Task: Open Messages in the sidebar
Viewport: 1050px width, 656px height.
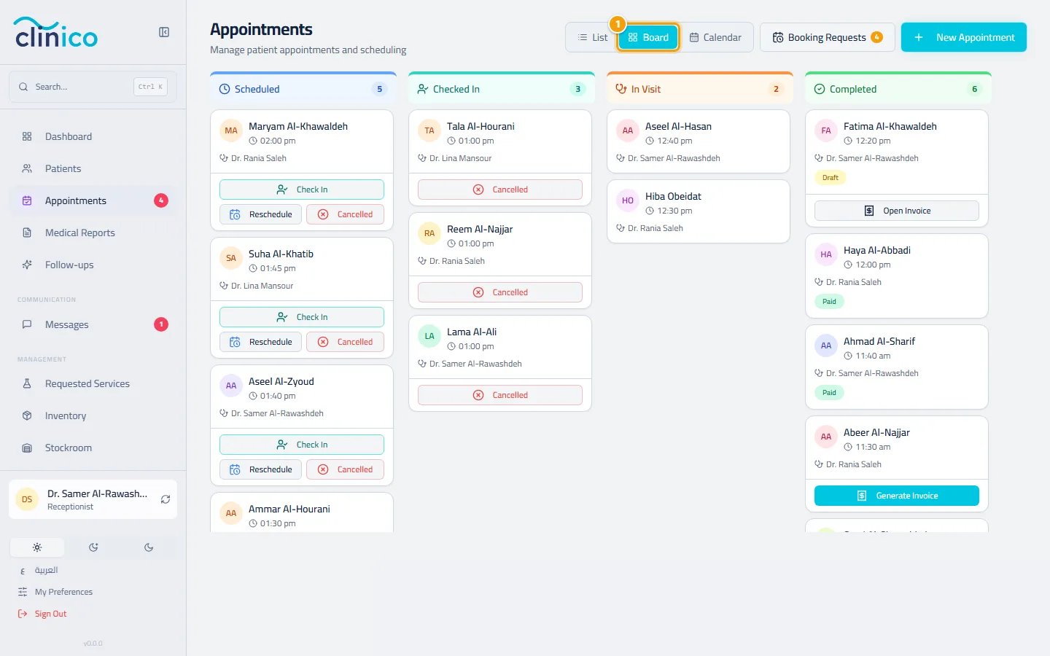Action: click(93, 324)
